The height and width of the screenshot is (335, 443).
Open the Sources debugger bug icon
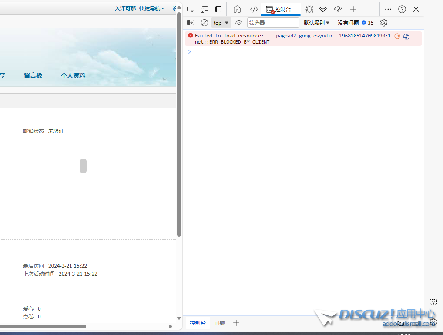click(309, 9)
